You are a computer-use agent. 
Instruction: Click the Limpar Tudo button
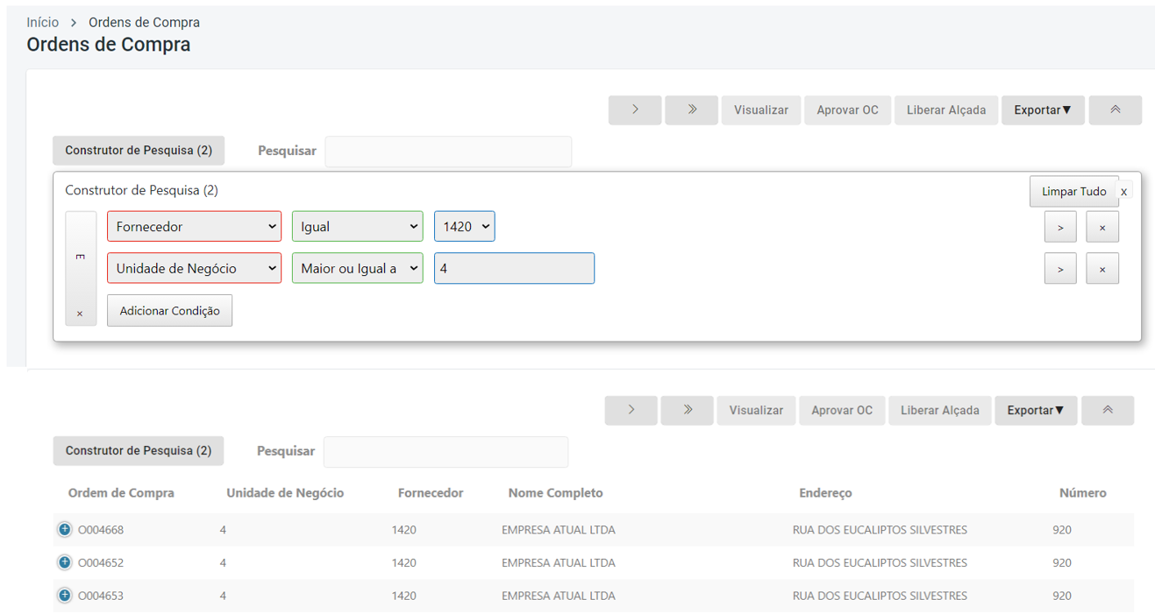point(1073,192)
